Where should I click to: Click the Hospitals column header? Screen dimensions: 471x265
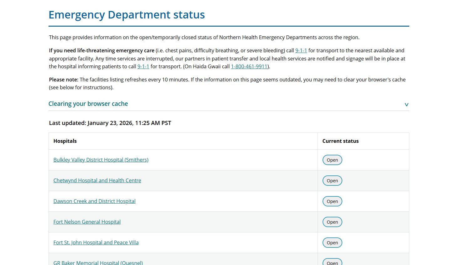pyautogui.click(x=65, y=141)
